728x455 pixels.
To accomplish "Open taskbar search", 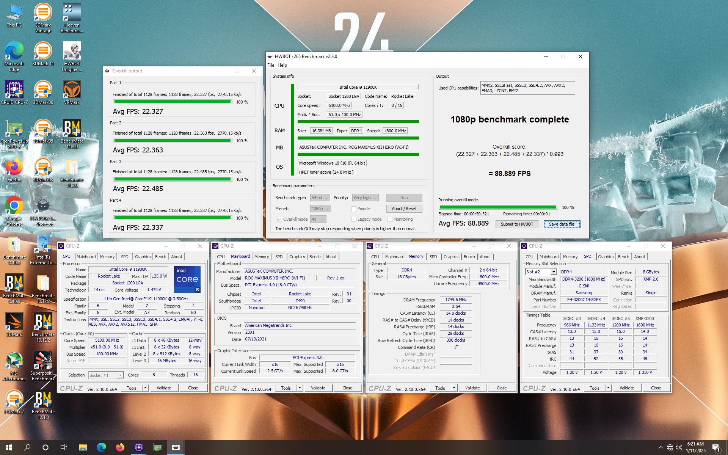I will 27,447.
